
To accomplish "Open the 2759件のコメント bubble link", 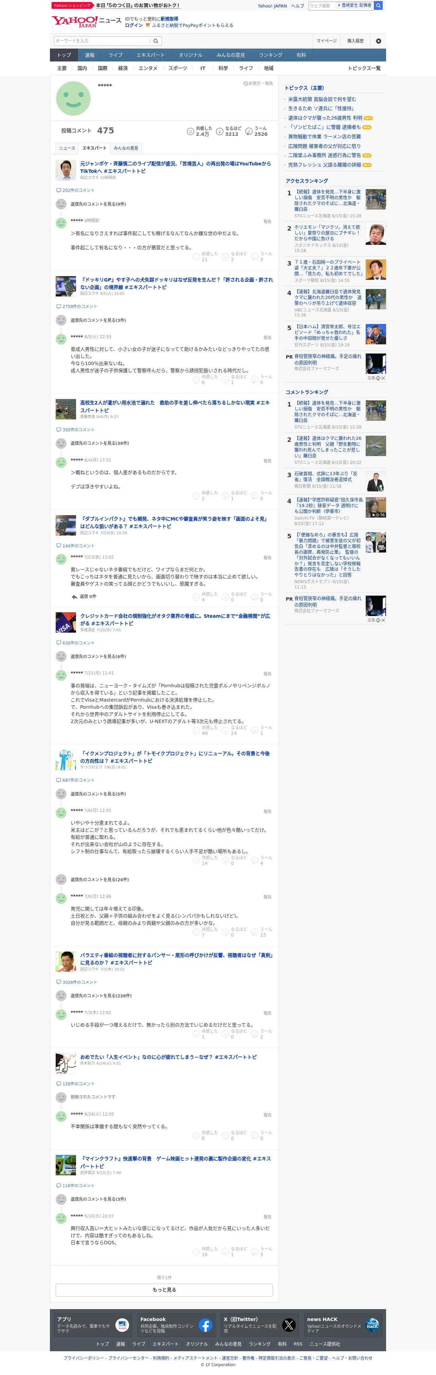I will coord(77,306).
